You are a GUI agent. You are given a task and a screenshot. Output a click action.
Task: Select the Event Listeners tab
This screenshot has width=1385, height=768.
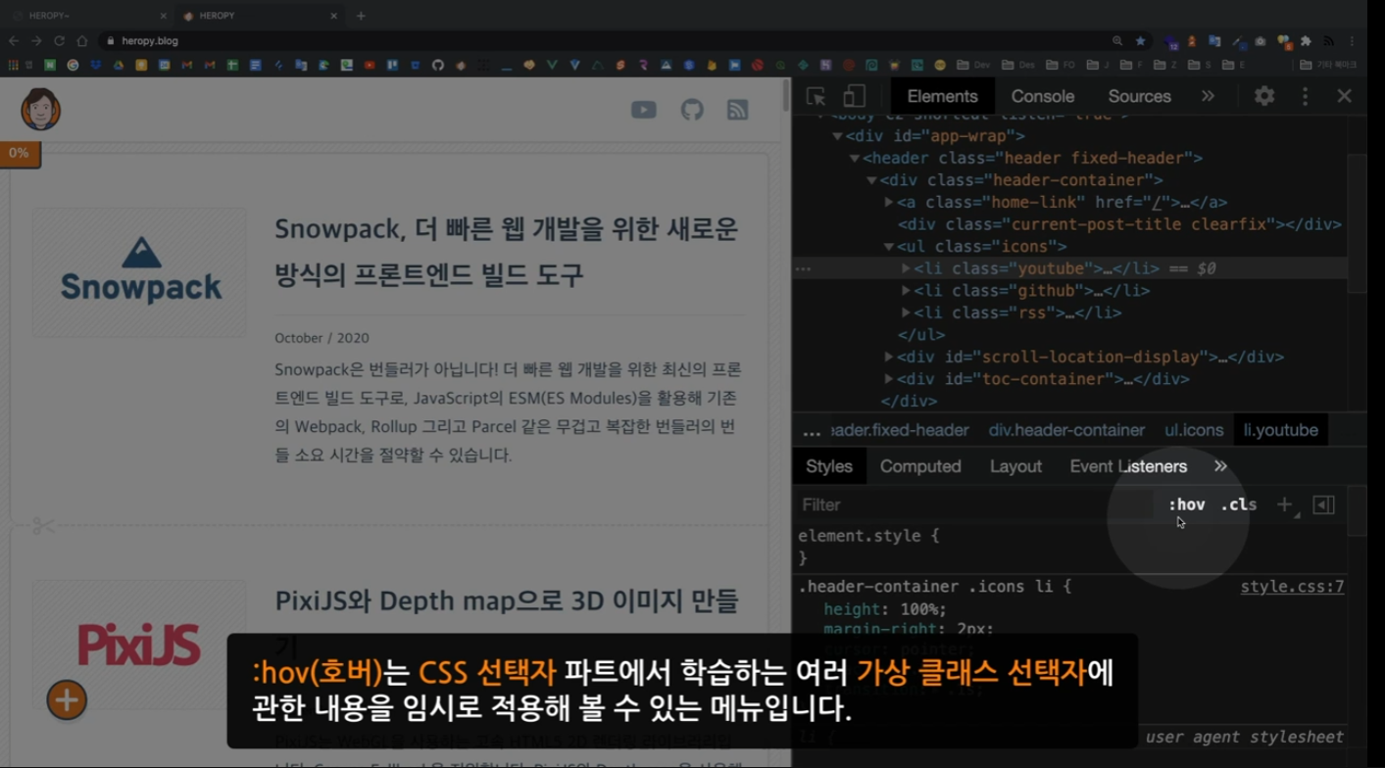coord(1128,466)
